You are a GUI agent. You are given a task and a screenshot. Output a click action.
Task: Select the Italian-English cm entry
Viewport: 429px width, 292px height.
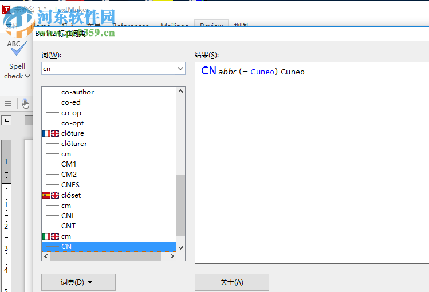[66, 236]
